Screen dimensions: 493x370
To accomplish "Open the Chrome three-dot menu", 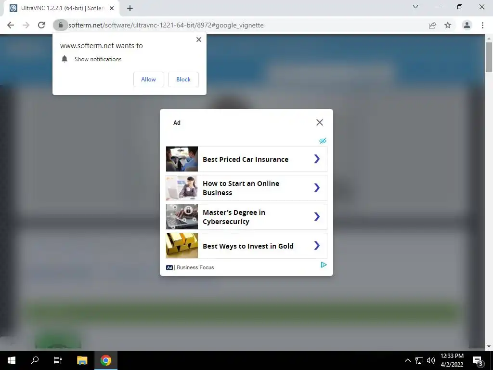I will 482,25.
